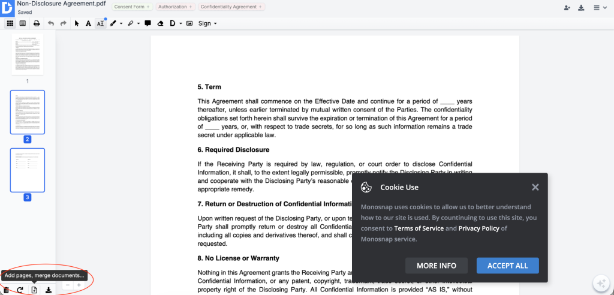The width and height of the screenshot is (614, 295).
Task: Expand the brush tool options arrow
Action: pos(121,23)
